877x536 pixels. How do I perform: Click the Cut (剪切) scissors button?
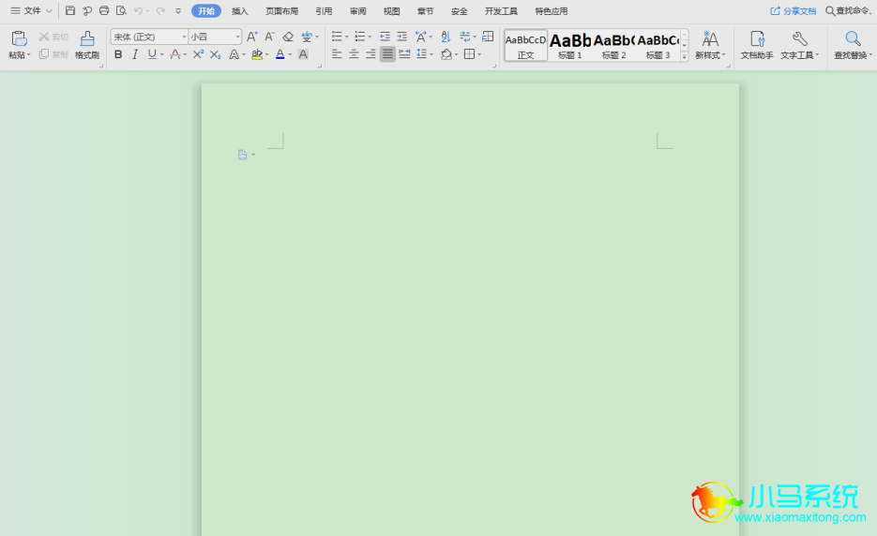pos(53,37)
